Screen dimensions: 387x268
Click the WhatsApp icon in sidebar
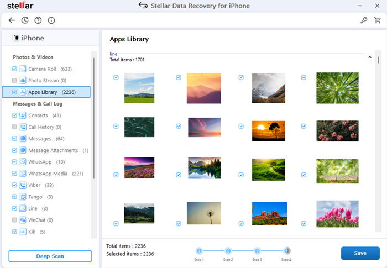coord(23,162)
